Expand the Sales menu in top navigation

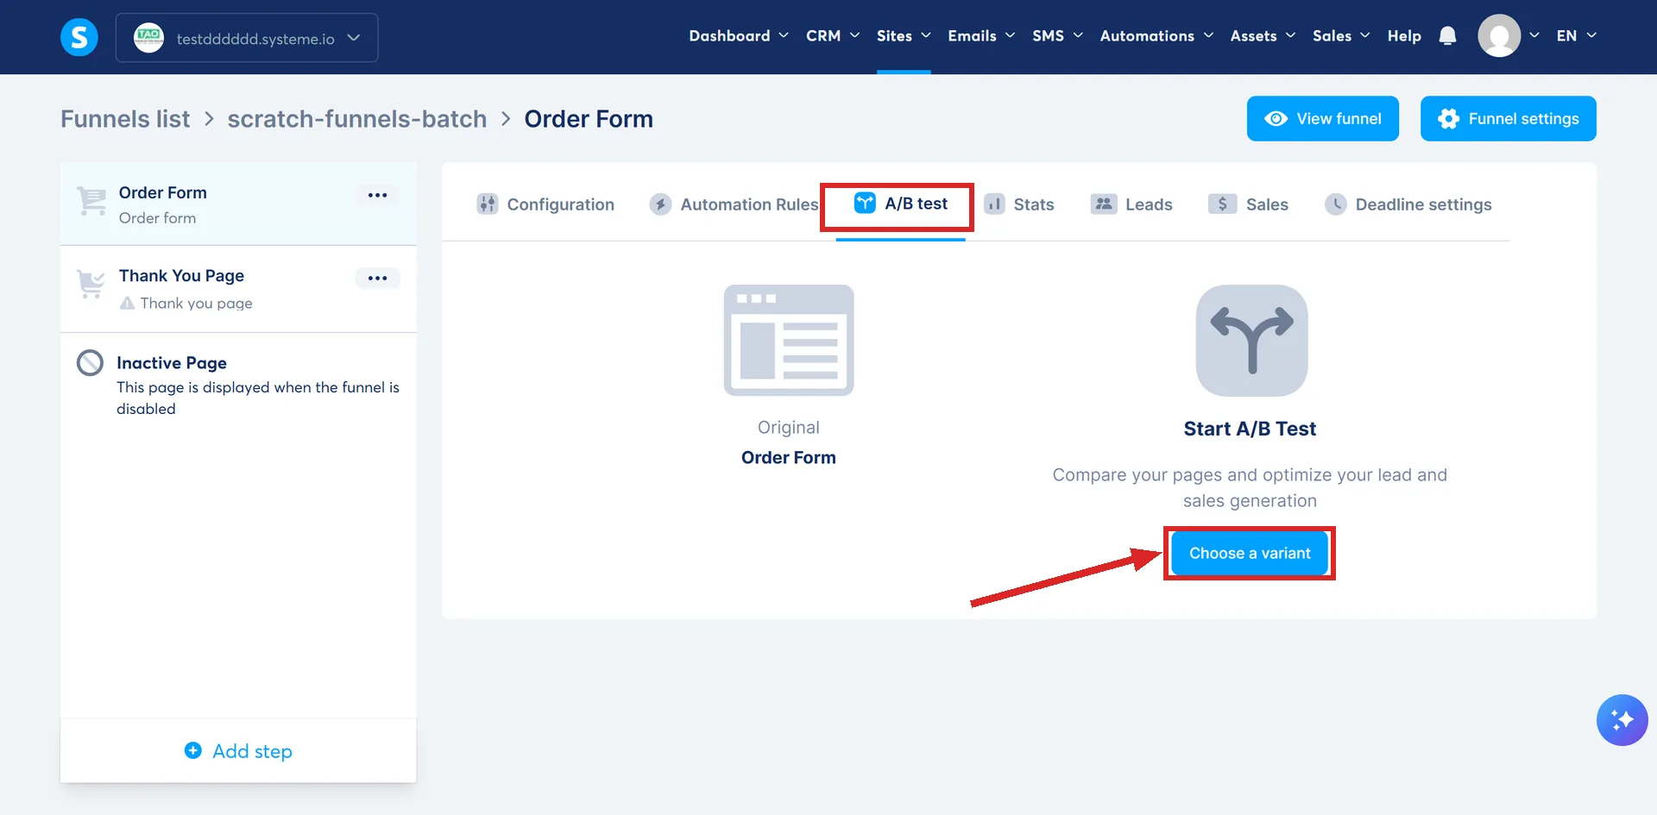pyautogui.click(x=1341, y=35)
